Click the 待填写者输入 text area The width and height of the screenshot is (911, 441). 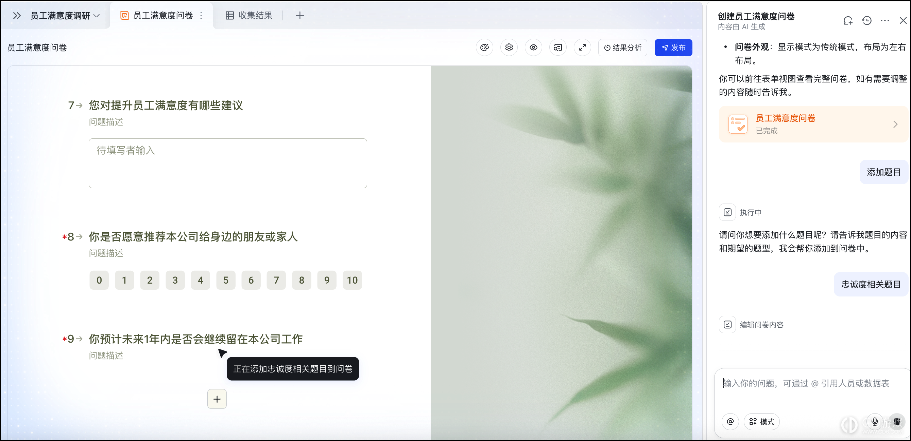pos(228,164)
